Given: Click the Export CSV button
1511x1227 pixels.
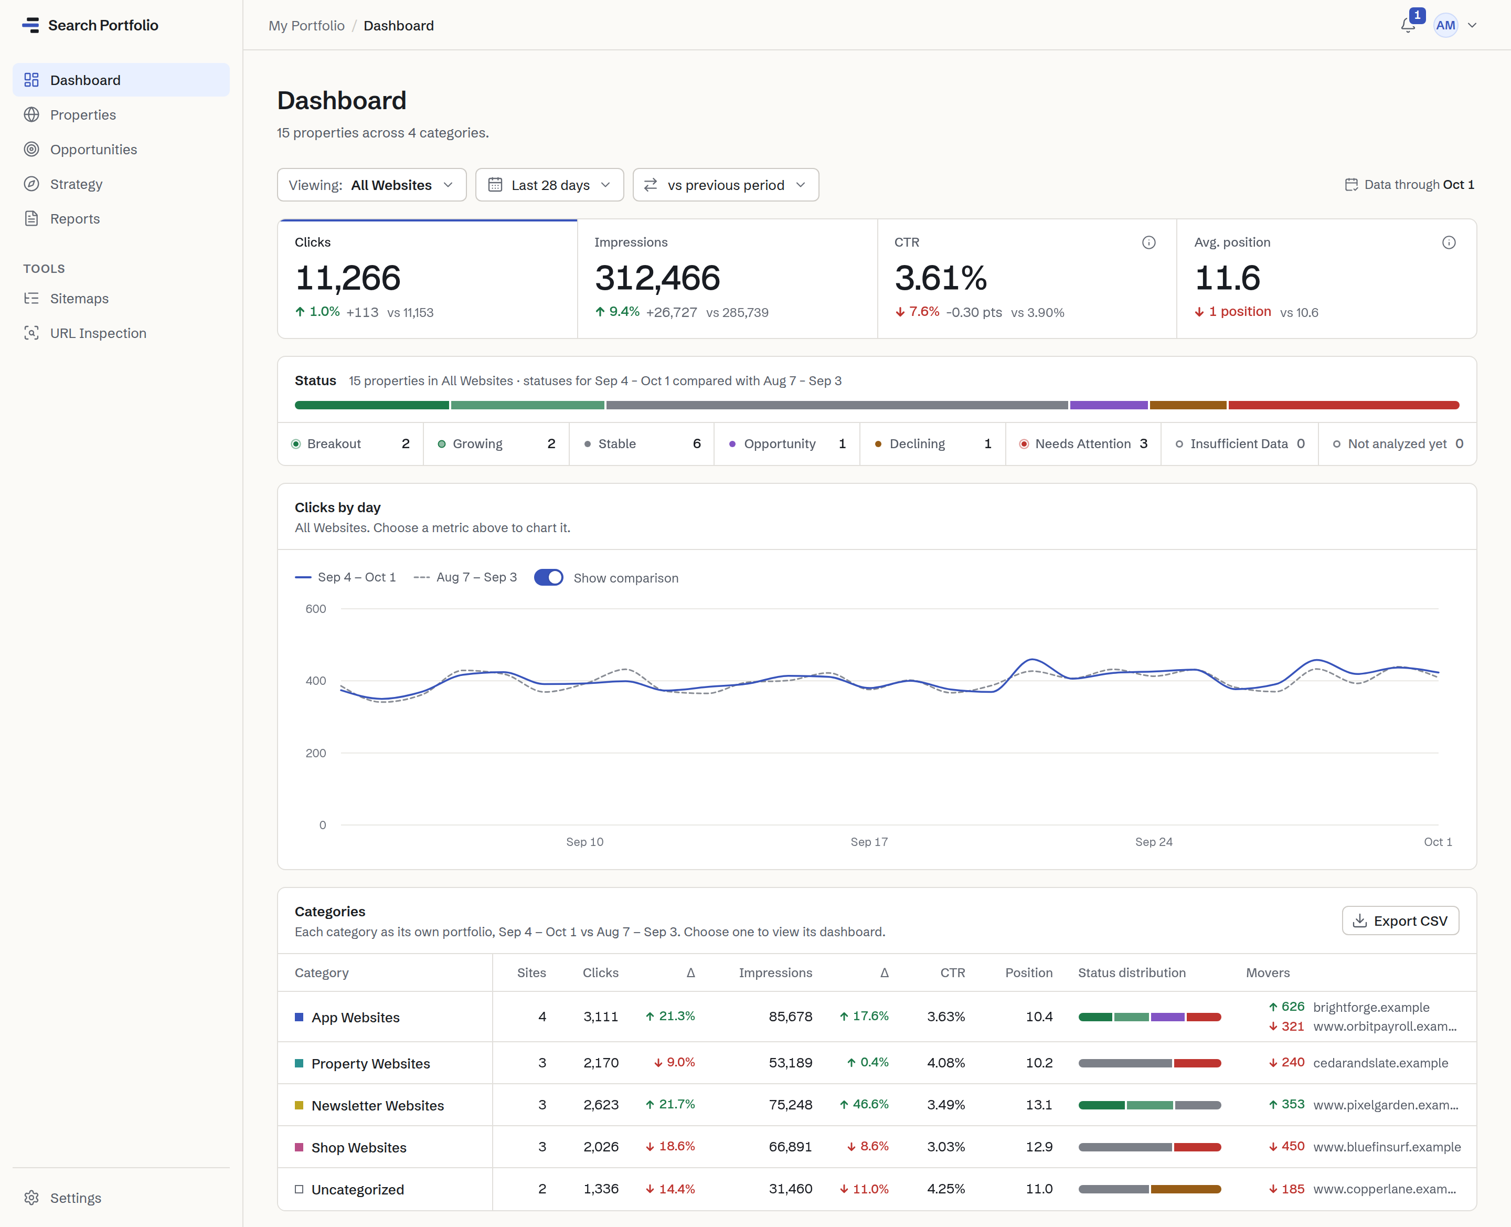Looking at the screenshot, I should 1400,921.
